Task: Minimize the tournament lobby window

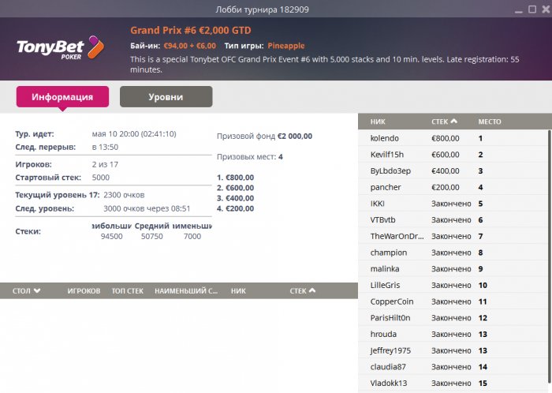Action: [518, 10]
